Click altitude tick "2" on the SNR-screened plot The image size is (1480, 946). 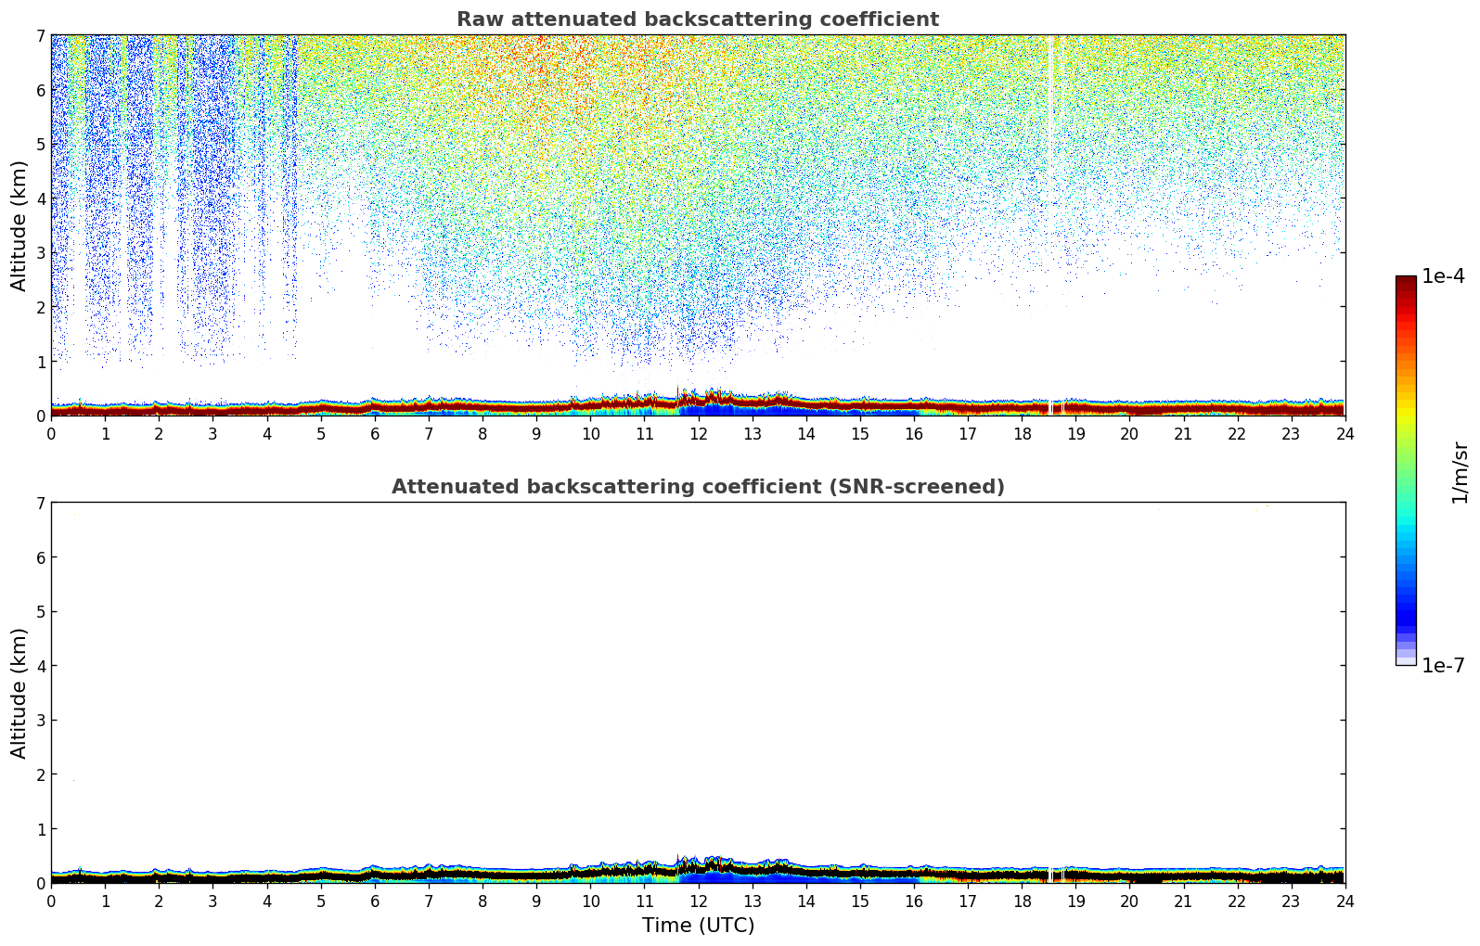point(40,775)
